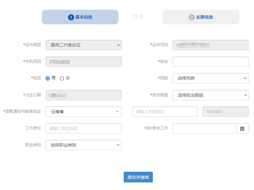Click the 提交并继续 submit button

click(138, 177)
